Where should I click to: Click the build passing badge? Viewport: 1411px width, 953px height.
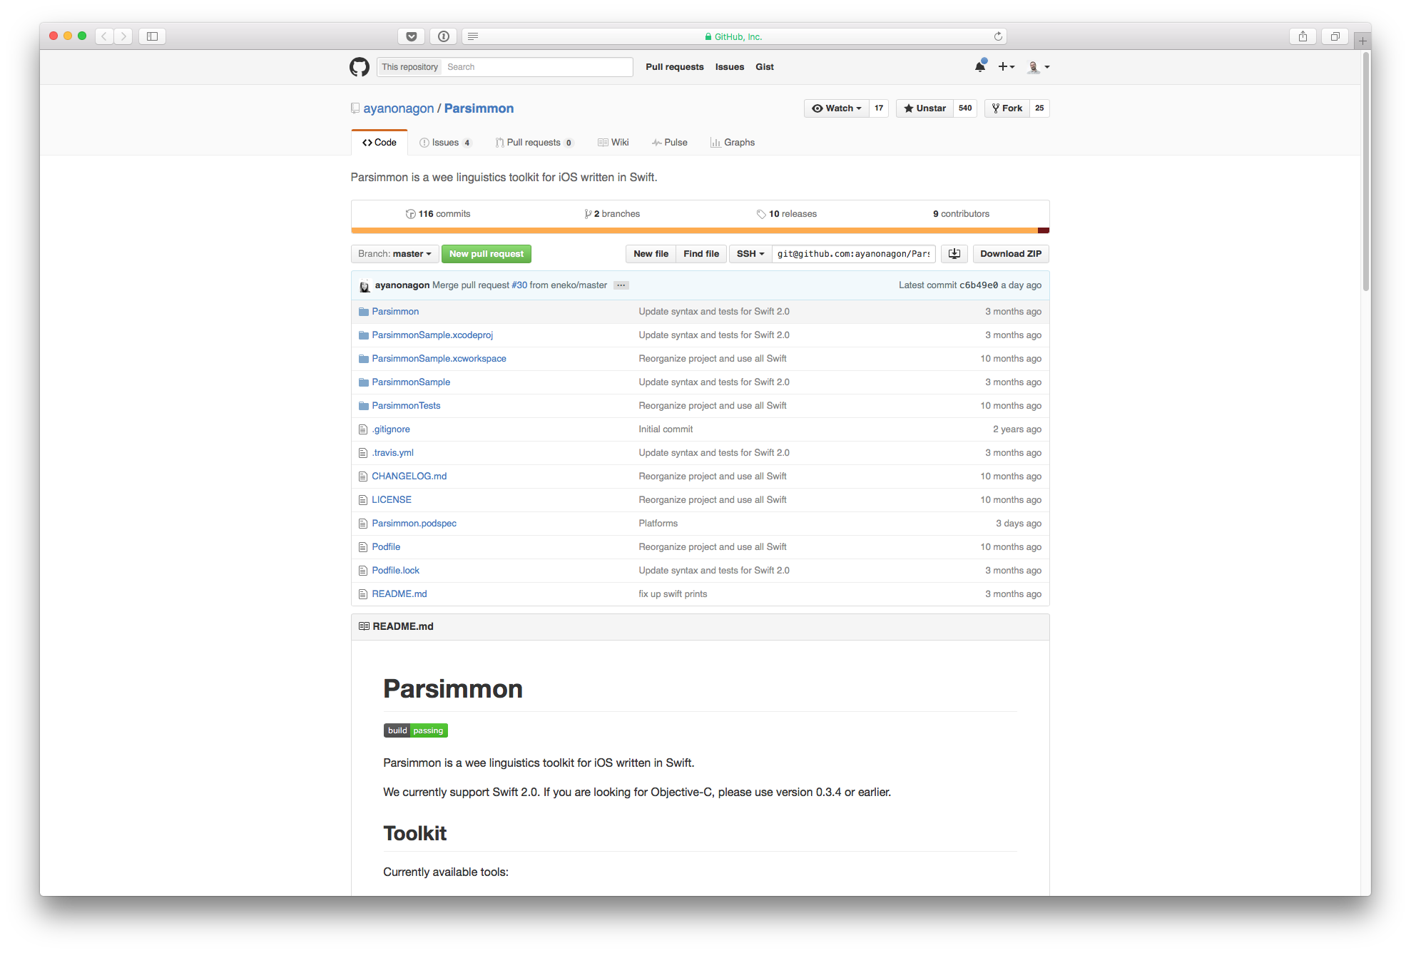coord(415,730)
